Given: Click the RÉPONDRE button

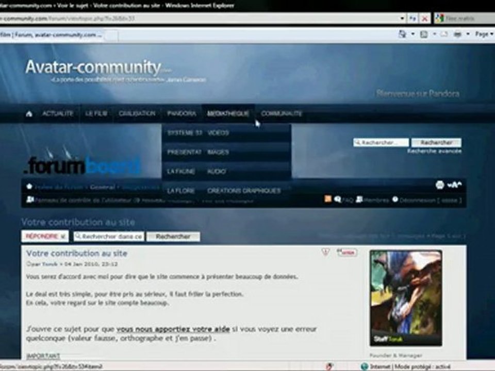Looking at the screenshot, I should [x=45, y=237].
